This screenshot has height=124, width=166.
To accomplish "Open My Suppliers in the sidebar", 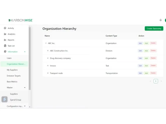I will click(x=12, y=70).
